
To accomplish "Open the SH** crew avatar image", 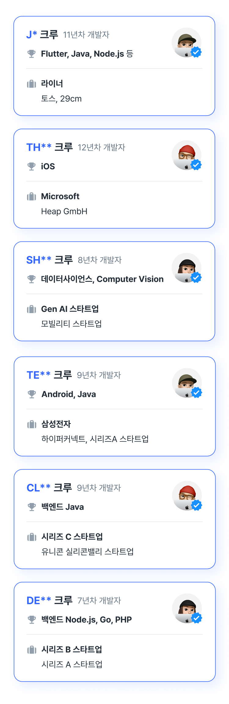I will click(x=187, y=268).
